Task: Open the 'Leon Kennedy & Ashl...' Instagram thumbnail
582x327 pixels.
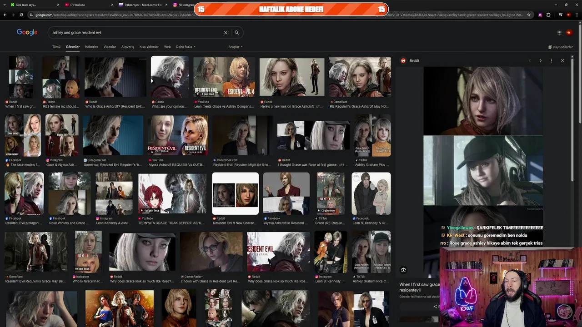Action: click(x=114, y=193)
